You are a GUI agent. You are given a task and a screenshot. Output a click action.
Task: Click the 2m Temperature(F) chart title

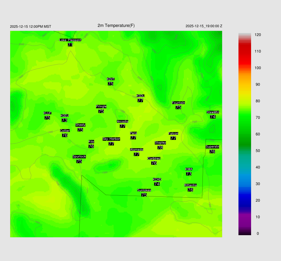[116, 26]
